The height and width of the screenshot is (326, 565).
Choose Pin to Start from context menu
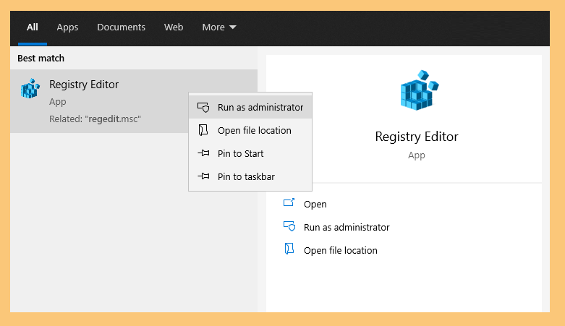(250, 153)
